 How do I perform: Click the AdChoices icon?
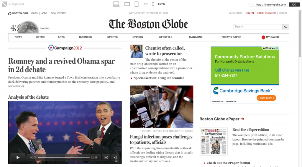(x=277, y=48)
